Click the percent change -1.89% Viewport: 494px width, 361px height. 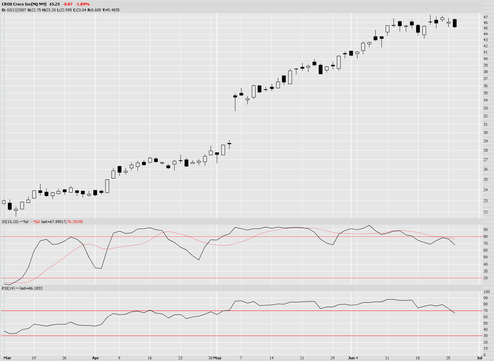[83, 4]
